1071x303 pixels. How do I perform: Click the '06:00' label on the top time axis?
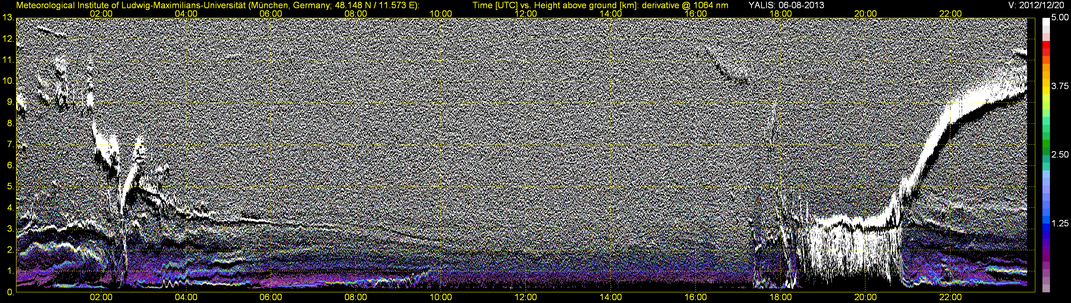coord(271,14)
